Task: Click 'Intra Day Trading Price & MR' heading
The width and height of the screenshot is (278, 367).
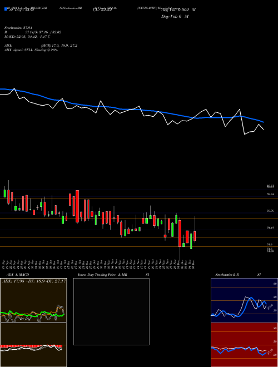Action: 102,275
